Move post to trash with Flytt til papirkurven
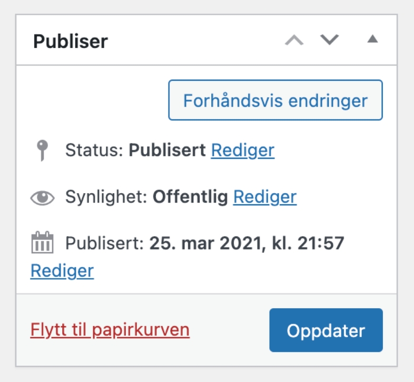 (x=110, y=330)
